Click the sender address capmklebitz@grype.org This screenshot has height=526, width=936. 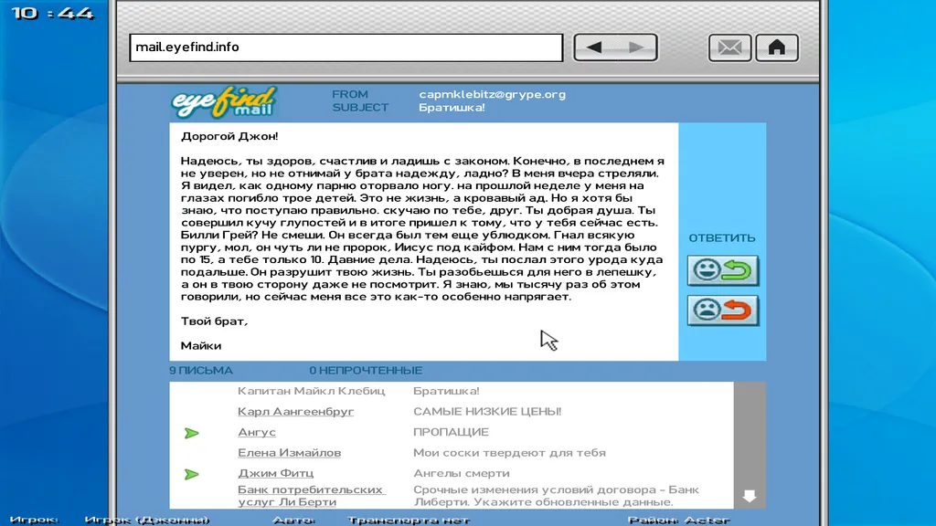click(492, 94)
